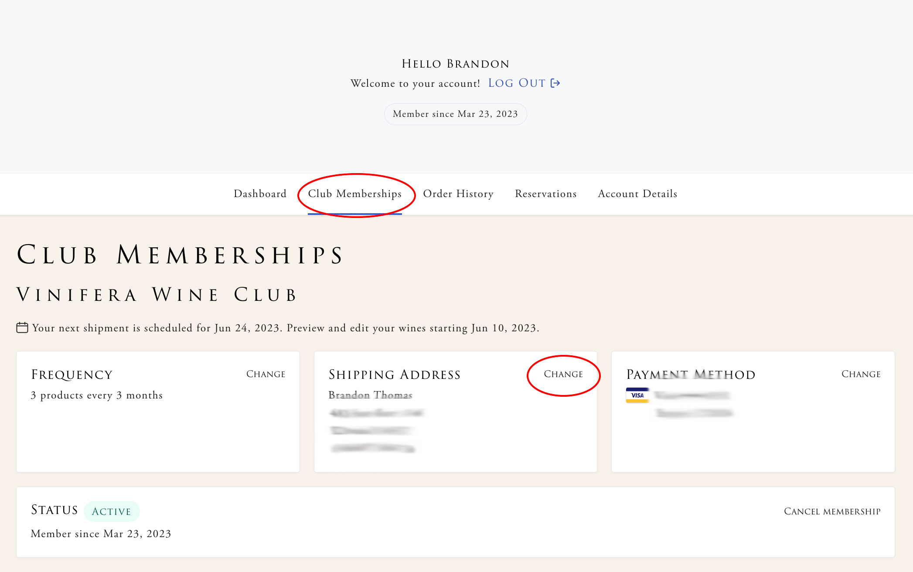Click the Member since Mar 23 badge
The image size is (913, 572).
point(455,114)
